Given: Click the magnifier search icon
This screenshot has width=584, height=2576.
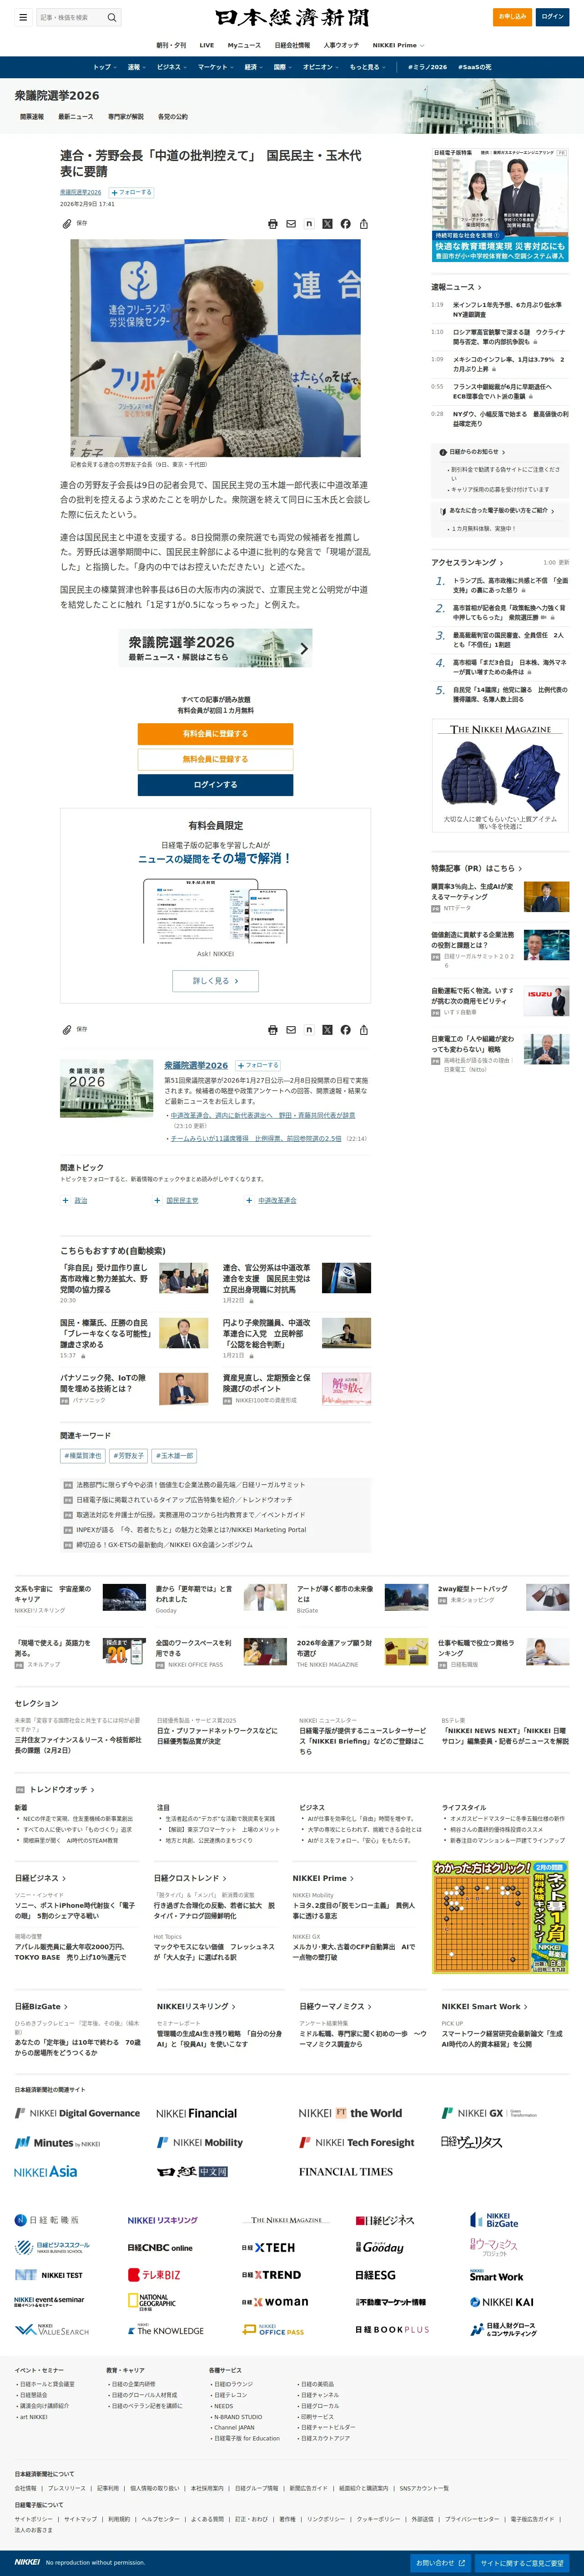Looking at the screenshot, I should coord(112,17).
